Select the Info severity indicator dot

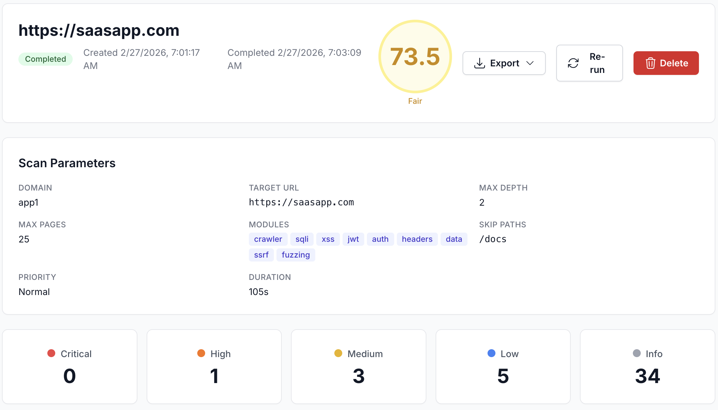coord(637,353)
